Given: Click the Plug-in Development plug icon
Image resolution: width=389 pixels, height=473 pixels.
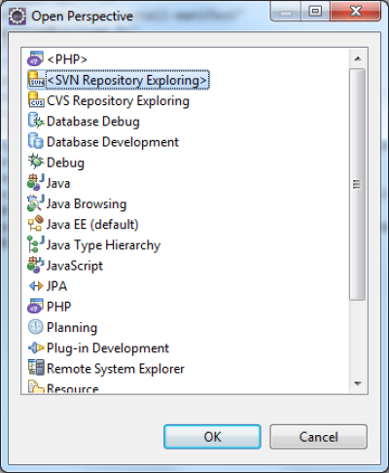Looking at the screenshot, I should (x=36, y=347).
